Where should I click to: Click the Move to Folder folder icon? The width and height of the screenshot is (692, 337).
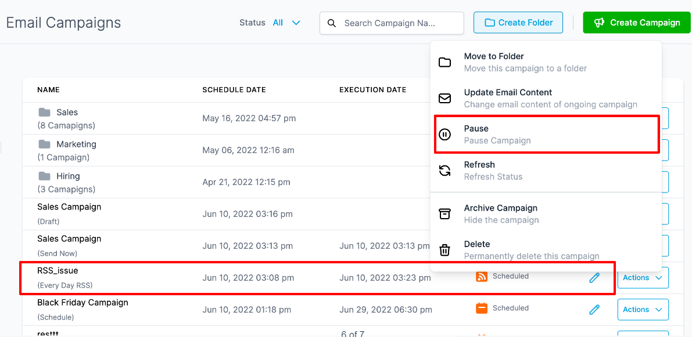coord(444,62)
